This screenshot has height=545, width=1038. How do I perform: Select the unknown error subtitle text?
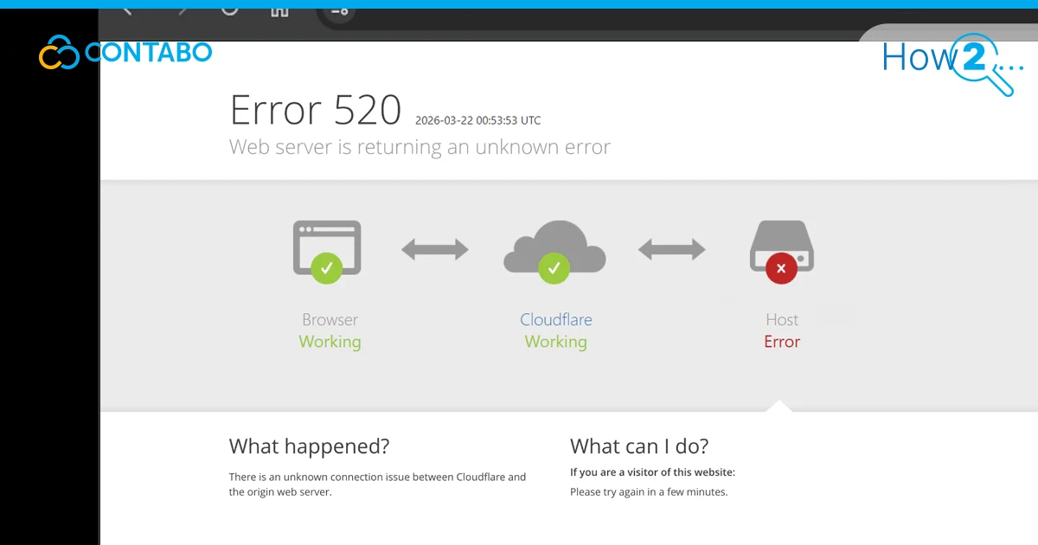419,147
